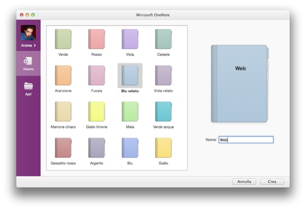This screenshot has height=210, width=306.
Task: Click the Annulla button
Action: [x=244, y=182]
